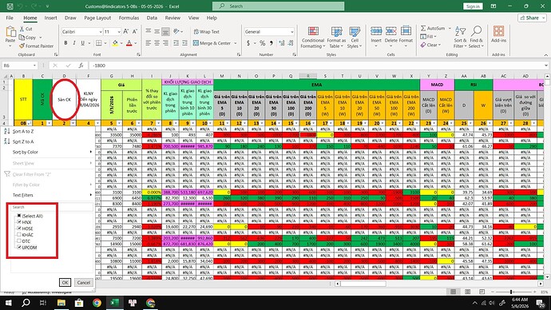Open the General number format dropdown
Screen dimensions: 551x310
tap(292, 32)
